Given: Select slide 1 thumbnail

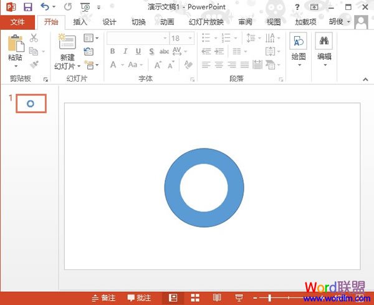Looking at the screenshot, I should [31, 104].
